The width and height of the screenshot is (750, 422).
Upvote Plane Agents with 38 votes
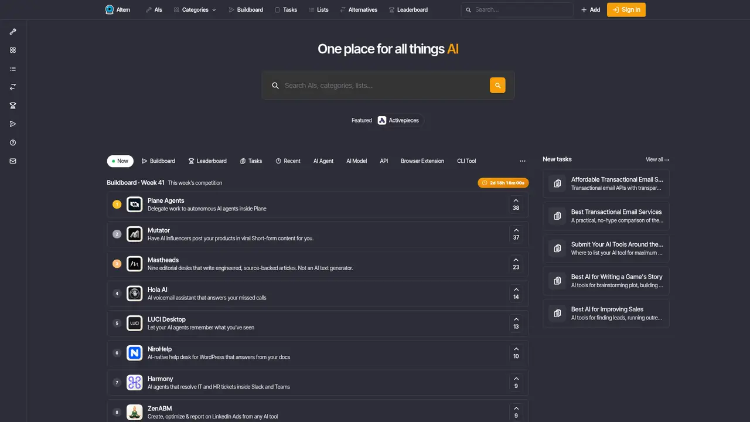516,205
